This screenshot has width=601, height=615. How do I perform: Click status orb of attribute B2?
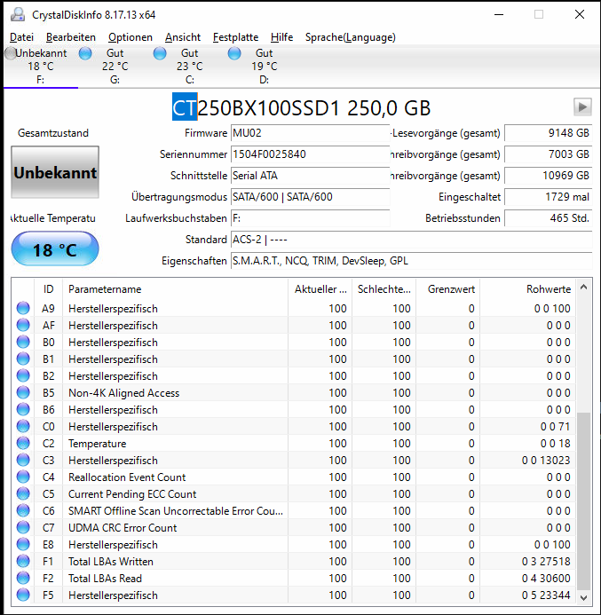[23, 375]
